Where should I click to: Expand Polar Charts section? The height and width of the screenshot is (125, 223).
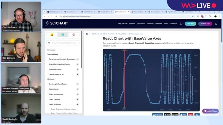[78, 89]
